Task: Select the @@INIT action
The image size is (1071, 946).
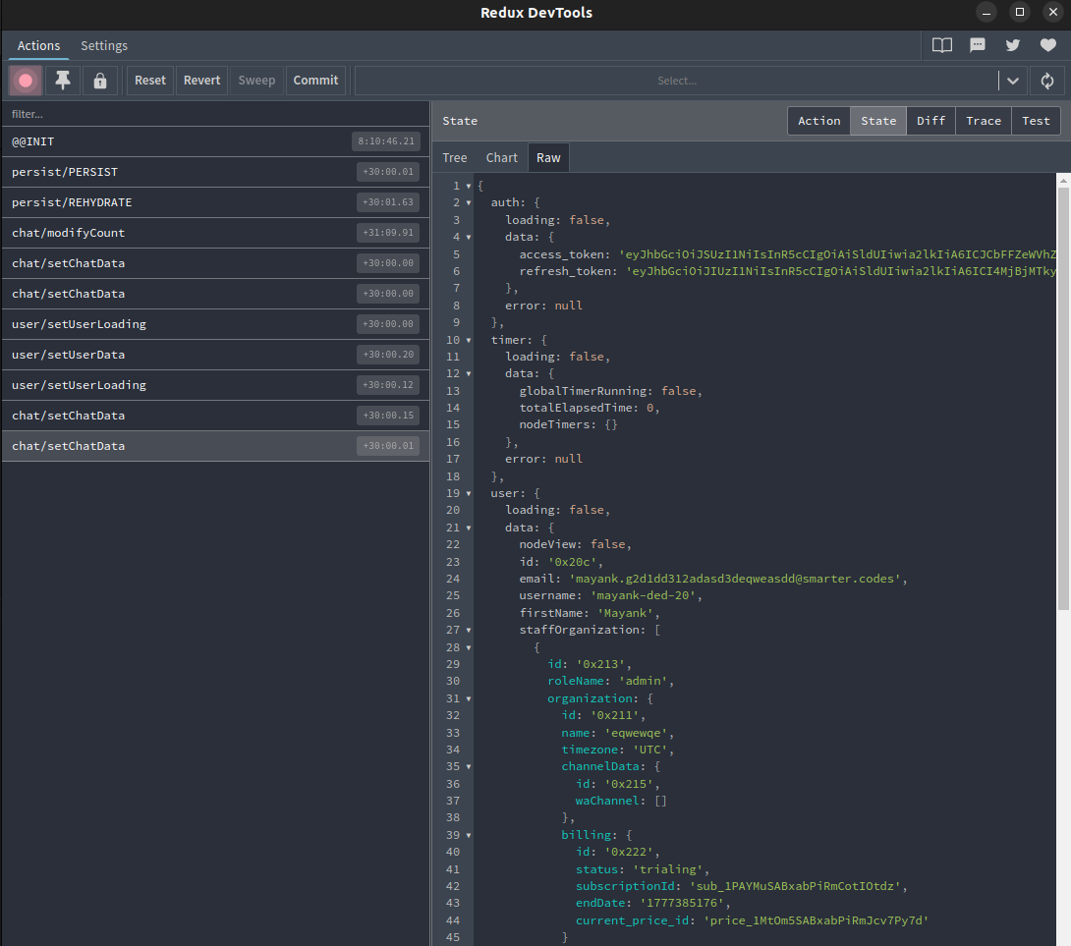Action: 216,141
